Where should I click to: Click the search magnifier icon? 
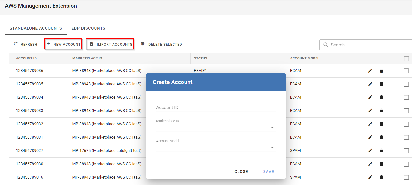point(326,45)
